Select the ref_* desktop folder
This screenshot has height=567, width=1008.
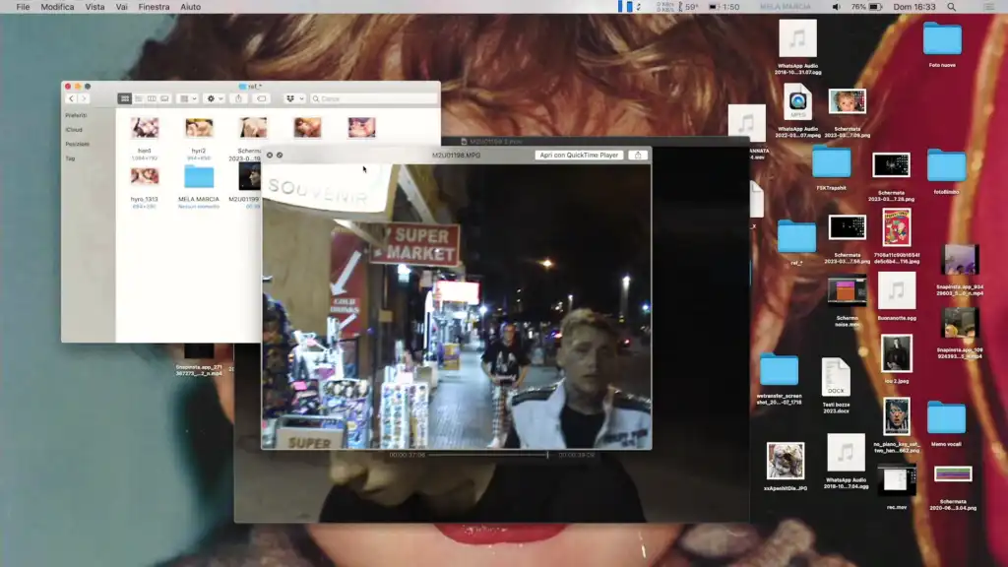[796, 237]
